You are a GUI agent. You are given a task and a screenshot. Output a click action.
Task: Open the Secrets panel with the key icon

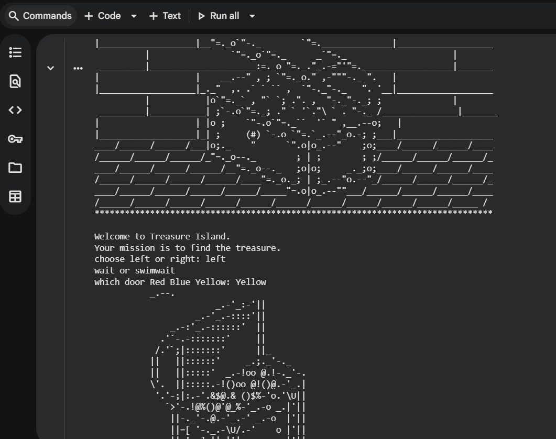coord(15,139)
